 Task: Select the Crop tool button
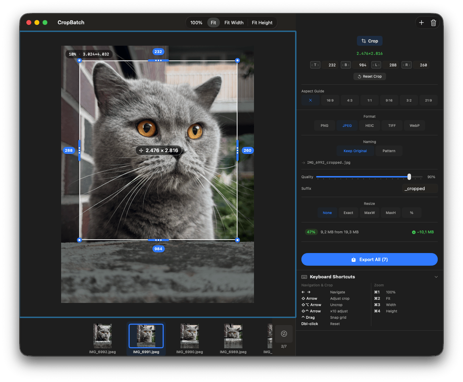pyautogui.click(x=370, y=41)
